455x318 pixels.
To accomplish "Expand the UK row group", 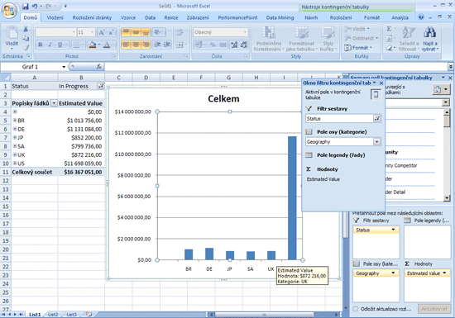I will click(x=15, y=154).
